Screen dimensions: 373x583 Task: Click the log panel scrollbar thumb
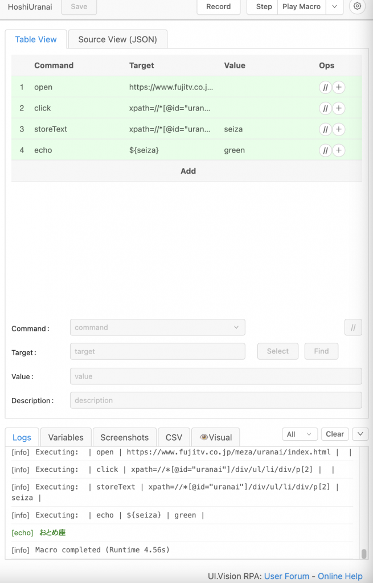[x=364, y=553]
